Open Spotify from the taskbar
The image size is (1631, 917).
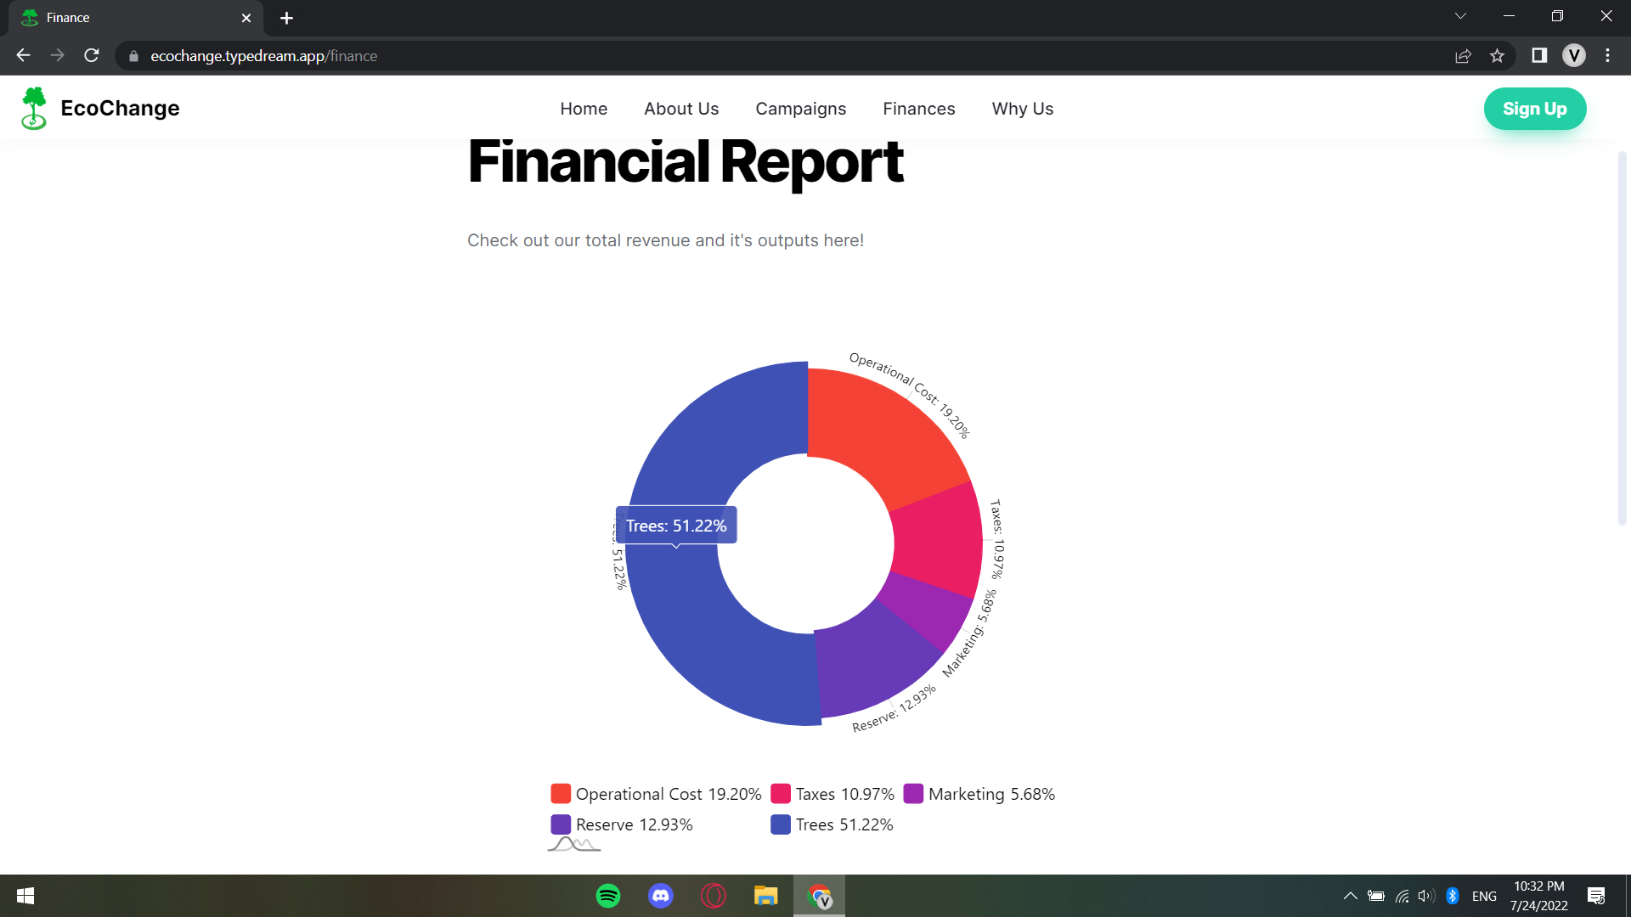point(608,896)
